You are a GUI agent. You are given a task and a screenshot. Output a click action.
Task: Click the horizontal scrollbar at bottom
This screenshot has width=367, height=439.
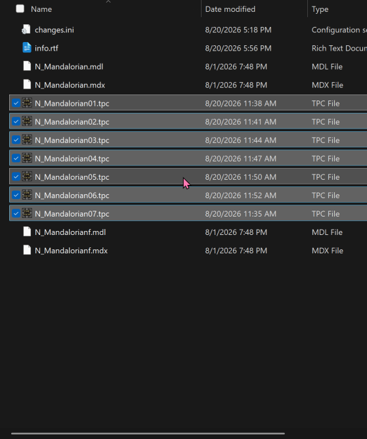(x=148, y=433)
